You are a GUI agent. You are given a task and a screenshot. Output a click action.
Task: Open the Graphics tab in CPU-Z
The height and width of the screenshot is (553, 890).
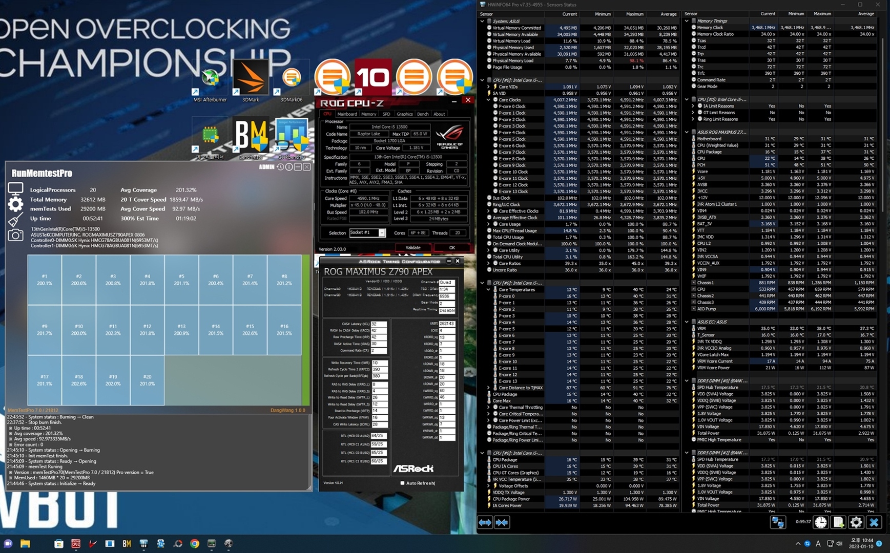click(404, 114)
